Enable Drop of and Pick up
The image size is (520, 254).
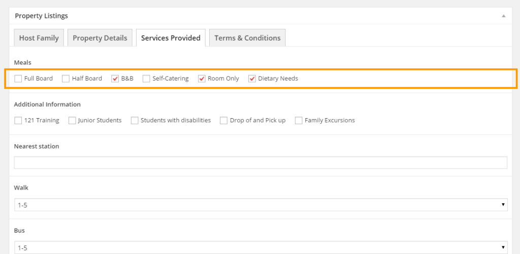pyautogui.click(x=223, y=121)
